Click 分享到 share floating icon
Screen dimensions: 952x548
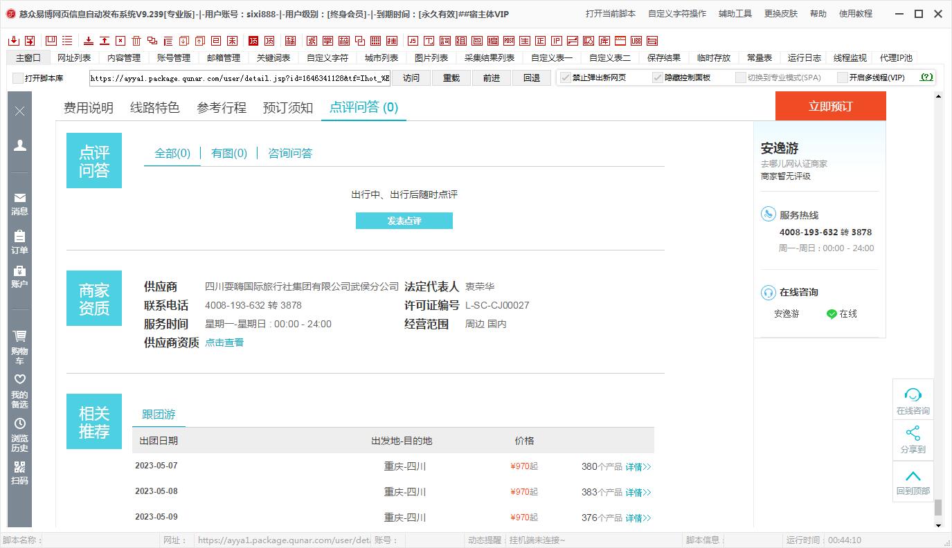click(913, 439)
